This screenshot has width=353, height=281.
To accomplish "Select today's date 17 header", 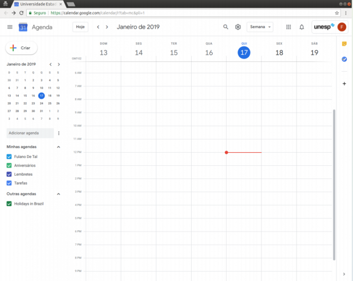I will (x=244, y=52).
